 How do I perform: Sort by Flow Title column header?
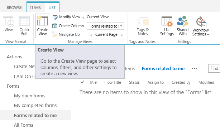[x=113, y=82]
